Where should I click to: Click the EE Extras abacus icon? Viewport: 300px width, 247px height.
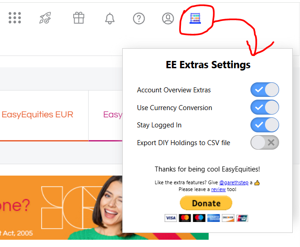(x=195, y=18)
